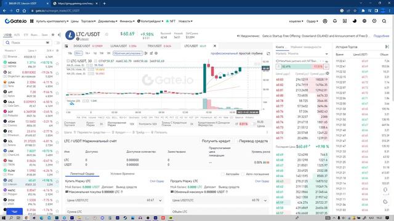Open the notifications bell icon

335,21
